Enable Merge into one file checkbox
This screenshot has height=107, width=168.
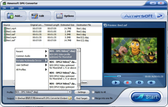93,98
